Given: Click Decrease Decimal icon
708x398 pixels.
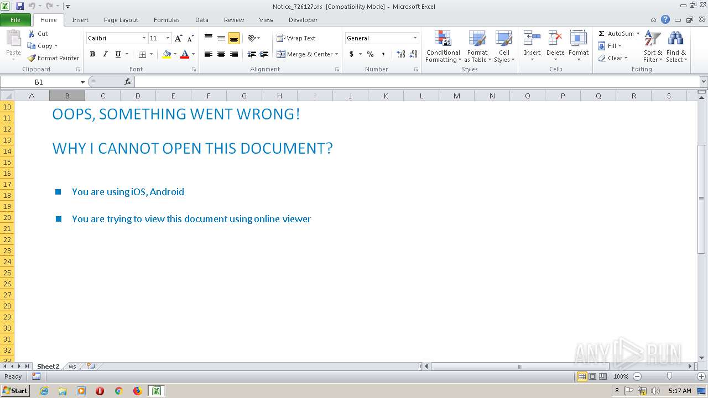Looking at the screenshot, I should point(414,54).
